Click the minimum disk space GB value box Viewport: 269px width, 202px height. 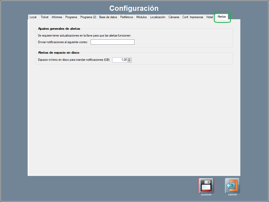120,60
